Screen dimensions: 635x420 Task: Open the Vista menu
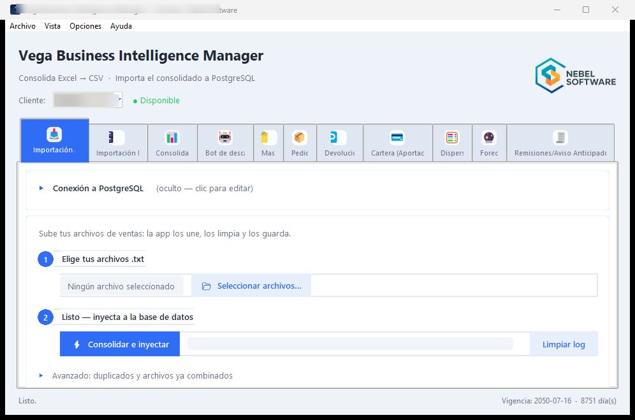(x=52, y=26)
